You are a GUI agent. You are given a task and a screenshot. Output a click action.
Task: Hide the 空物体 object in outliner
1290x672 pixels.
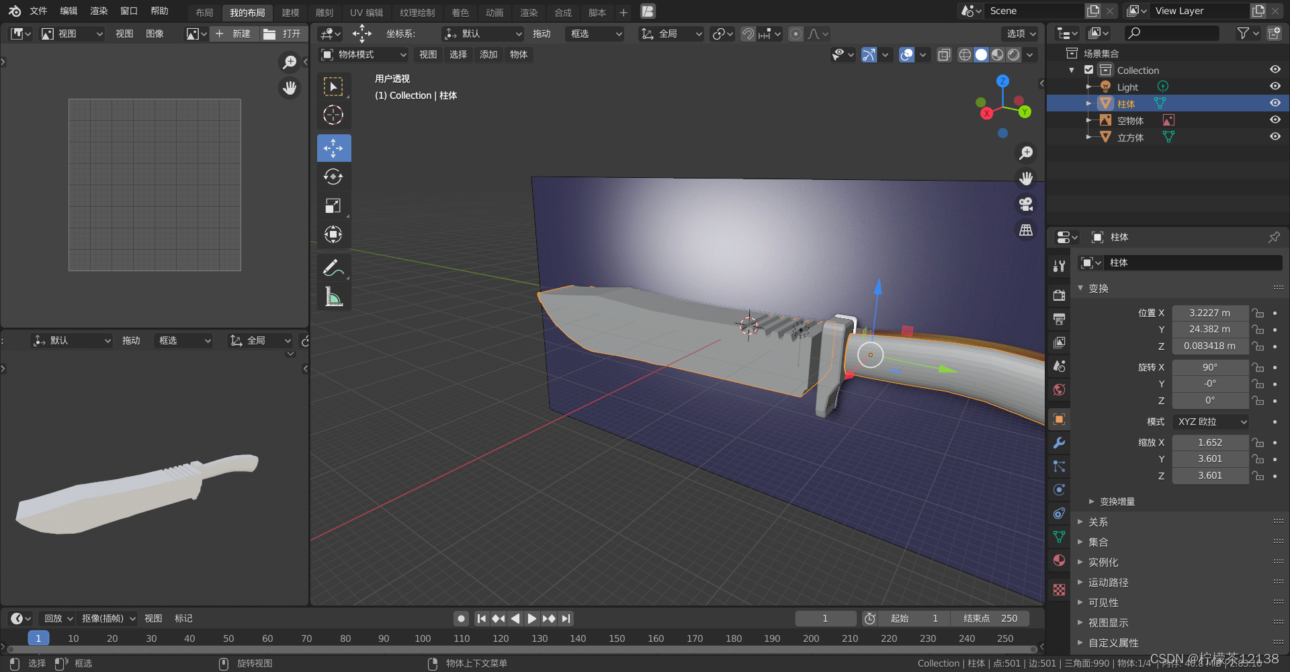1275,120
